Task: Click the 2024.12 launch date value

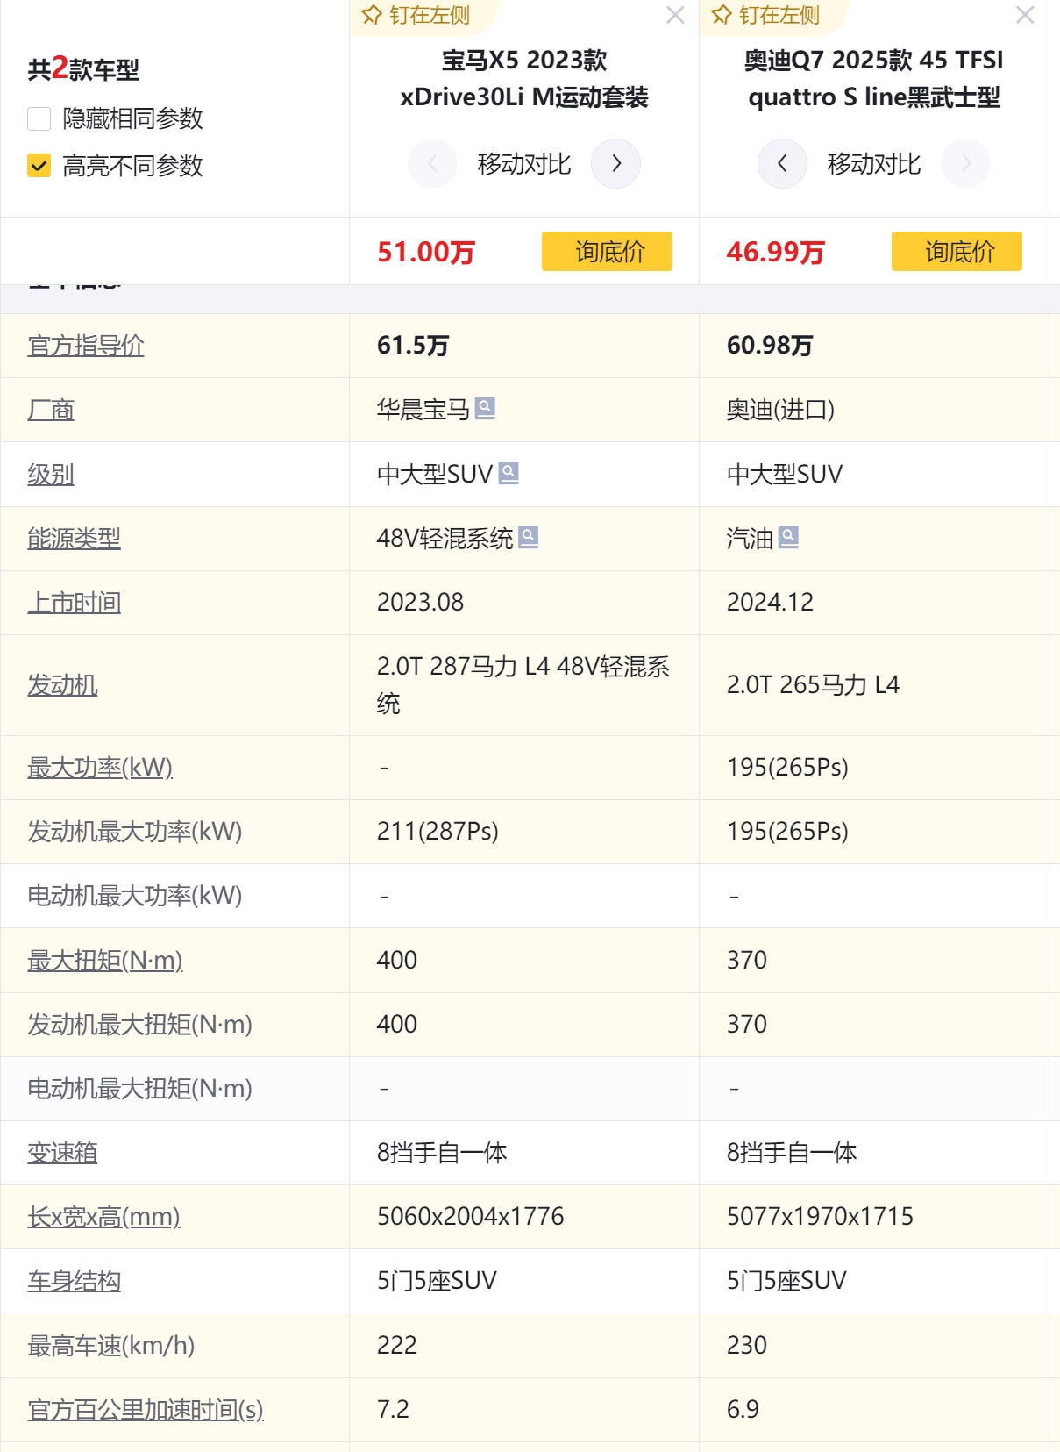Action: tap(770, 603)
